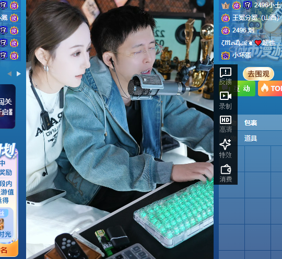Image resolution: width=282 pixels, height=259 pixels.
Task: Start recording with the 录制 icon
Action: click(x=226, y=100)
